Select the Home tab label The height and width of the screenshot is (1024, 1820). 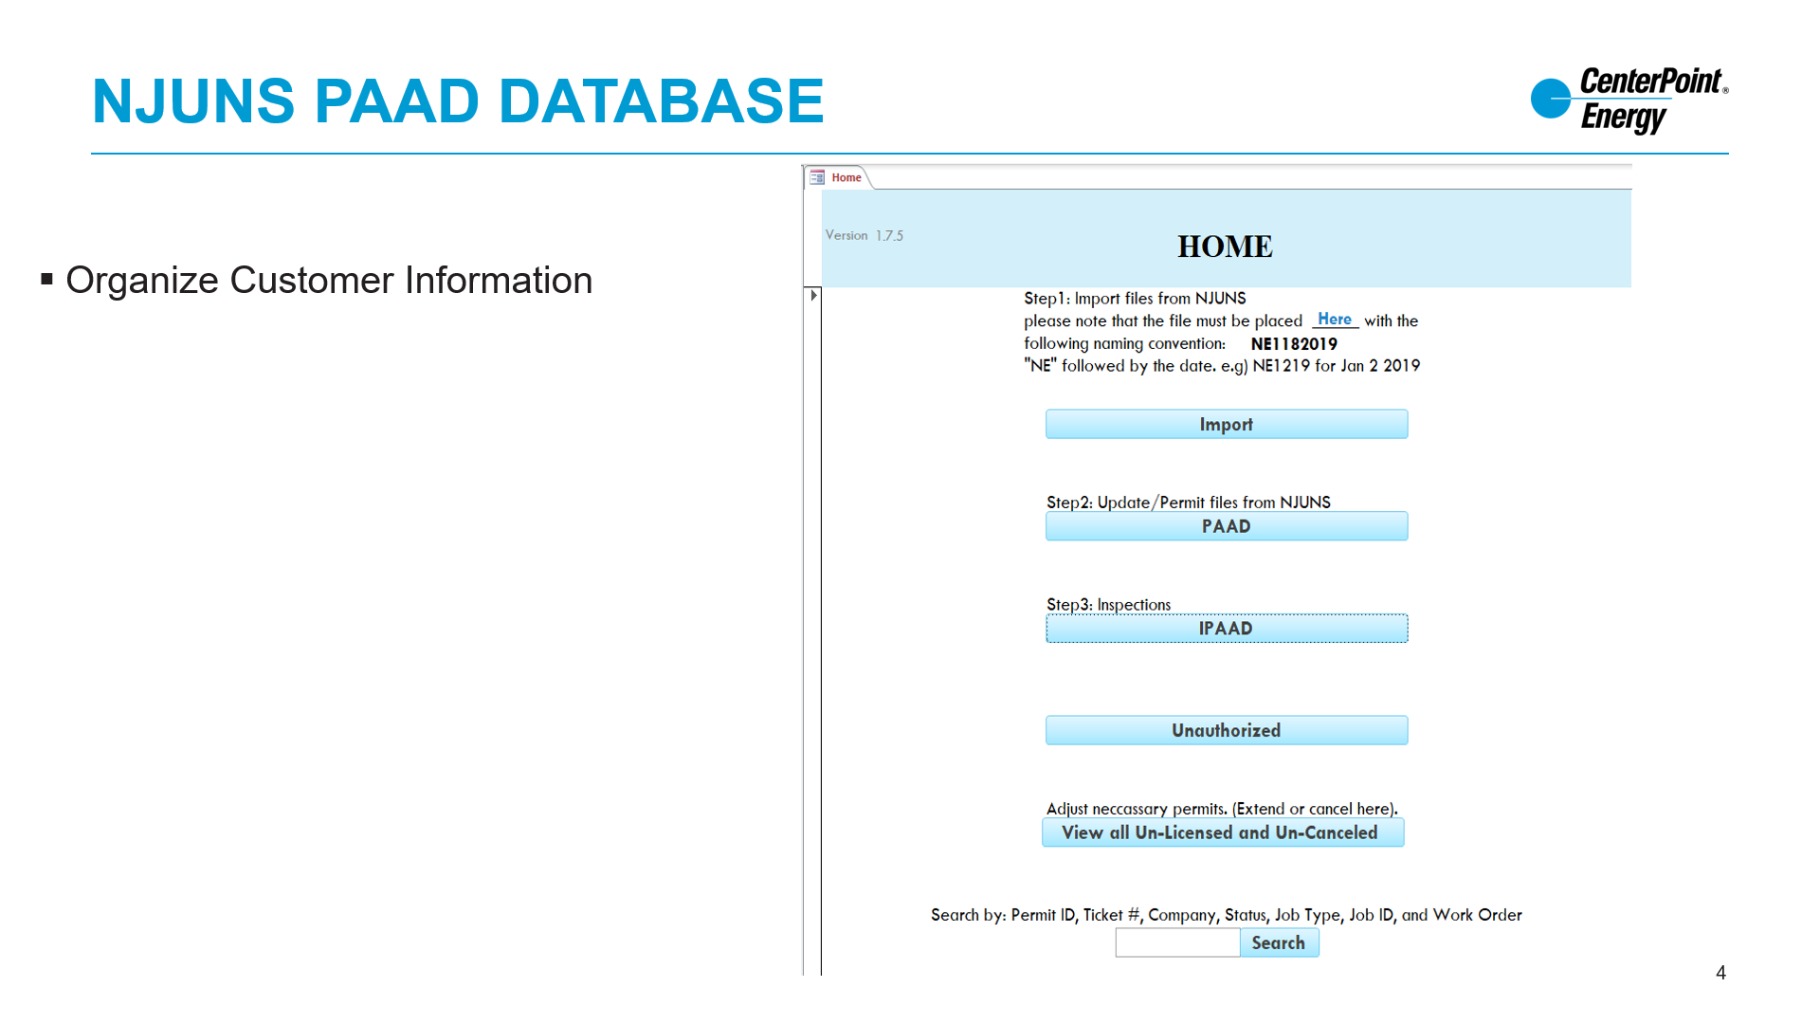point(846,177)
